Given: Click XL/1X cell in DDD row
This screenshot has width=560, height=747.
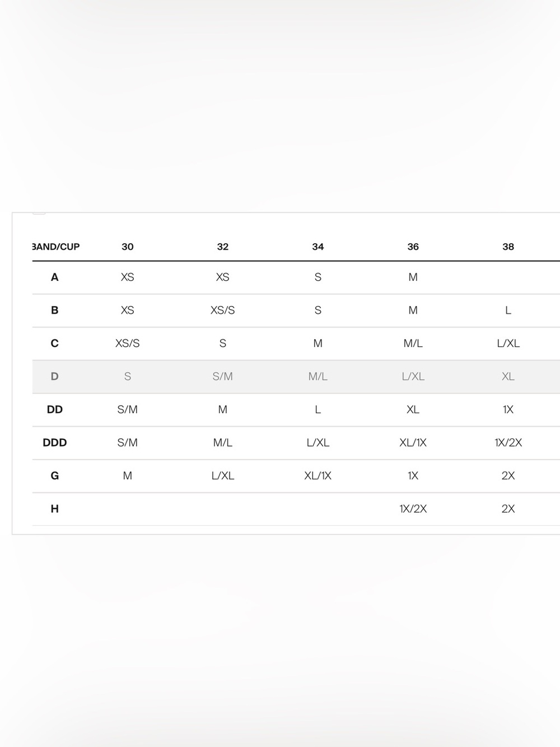Looking at the screenshot, I should click(413, 442).
